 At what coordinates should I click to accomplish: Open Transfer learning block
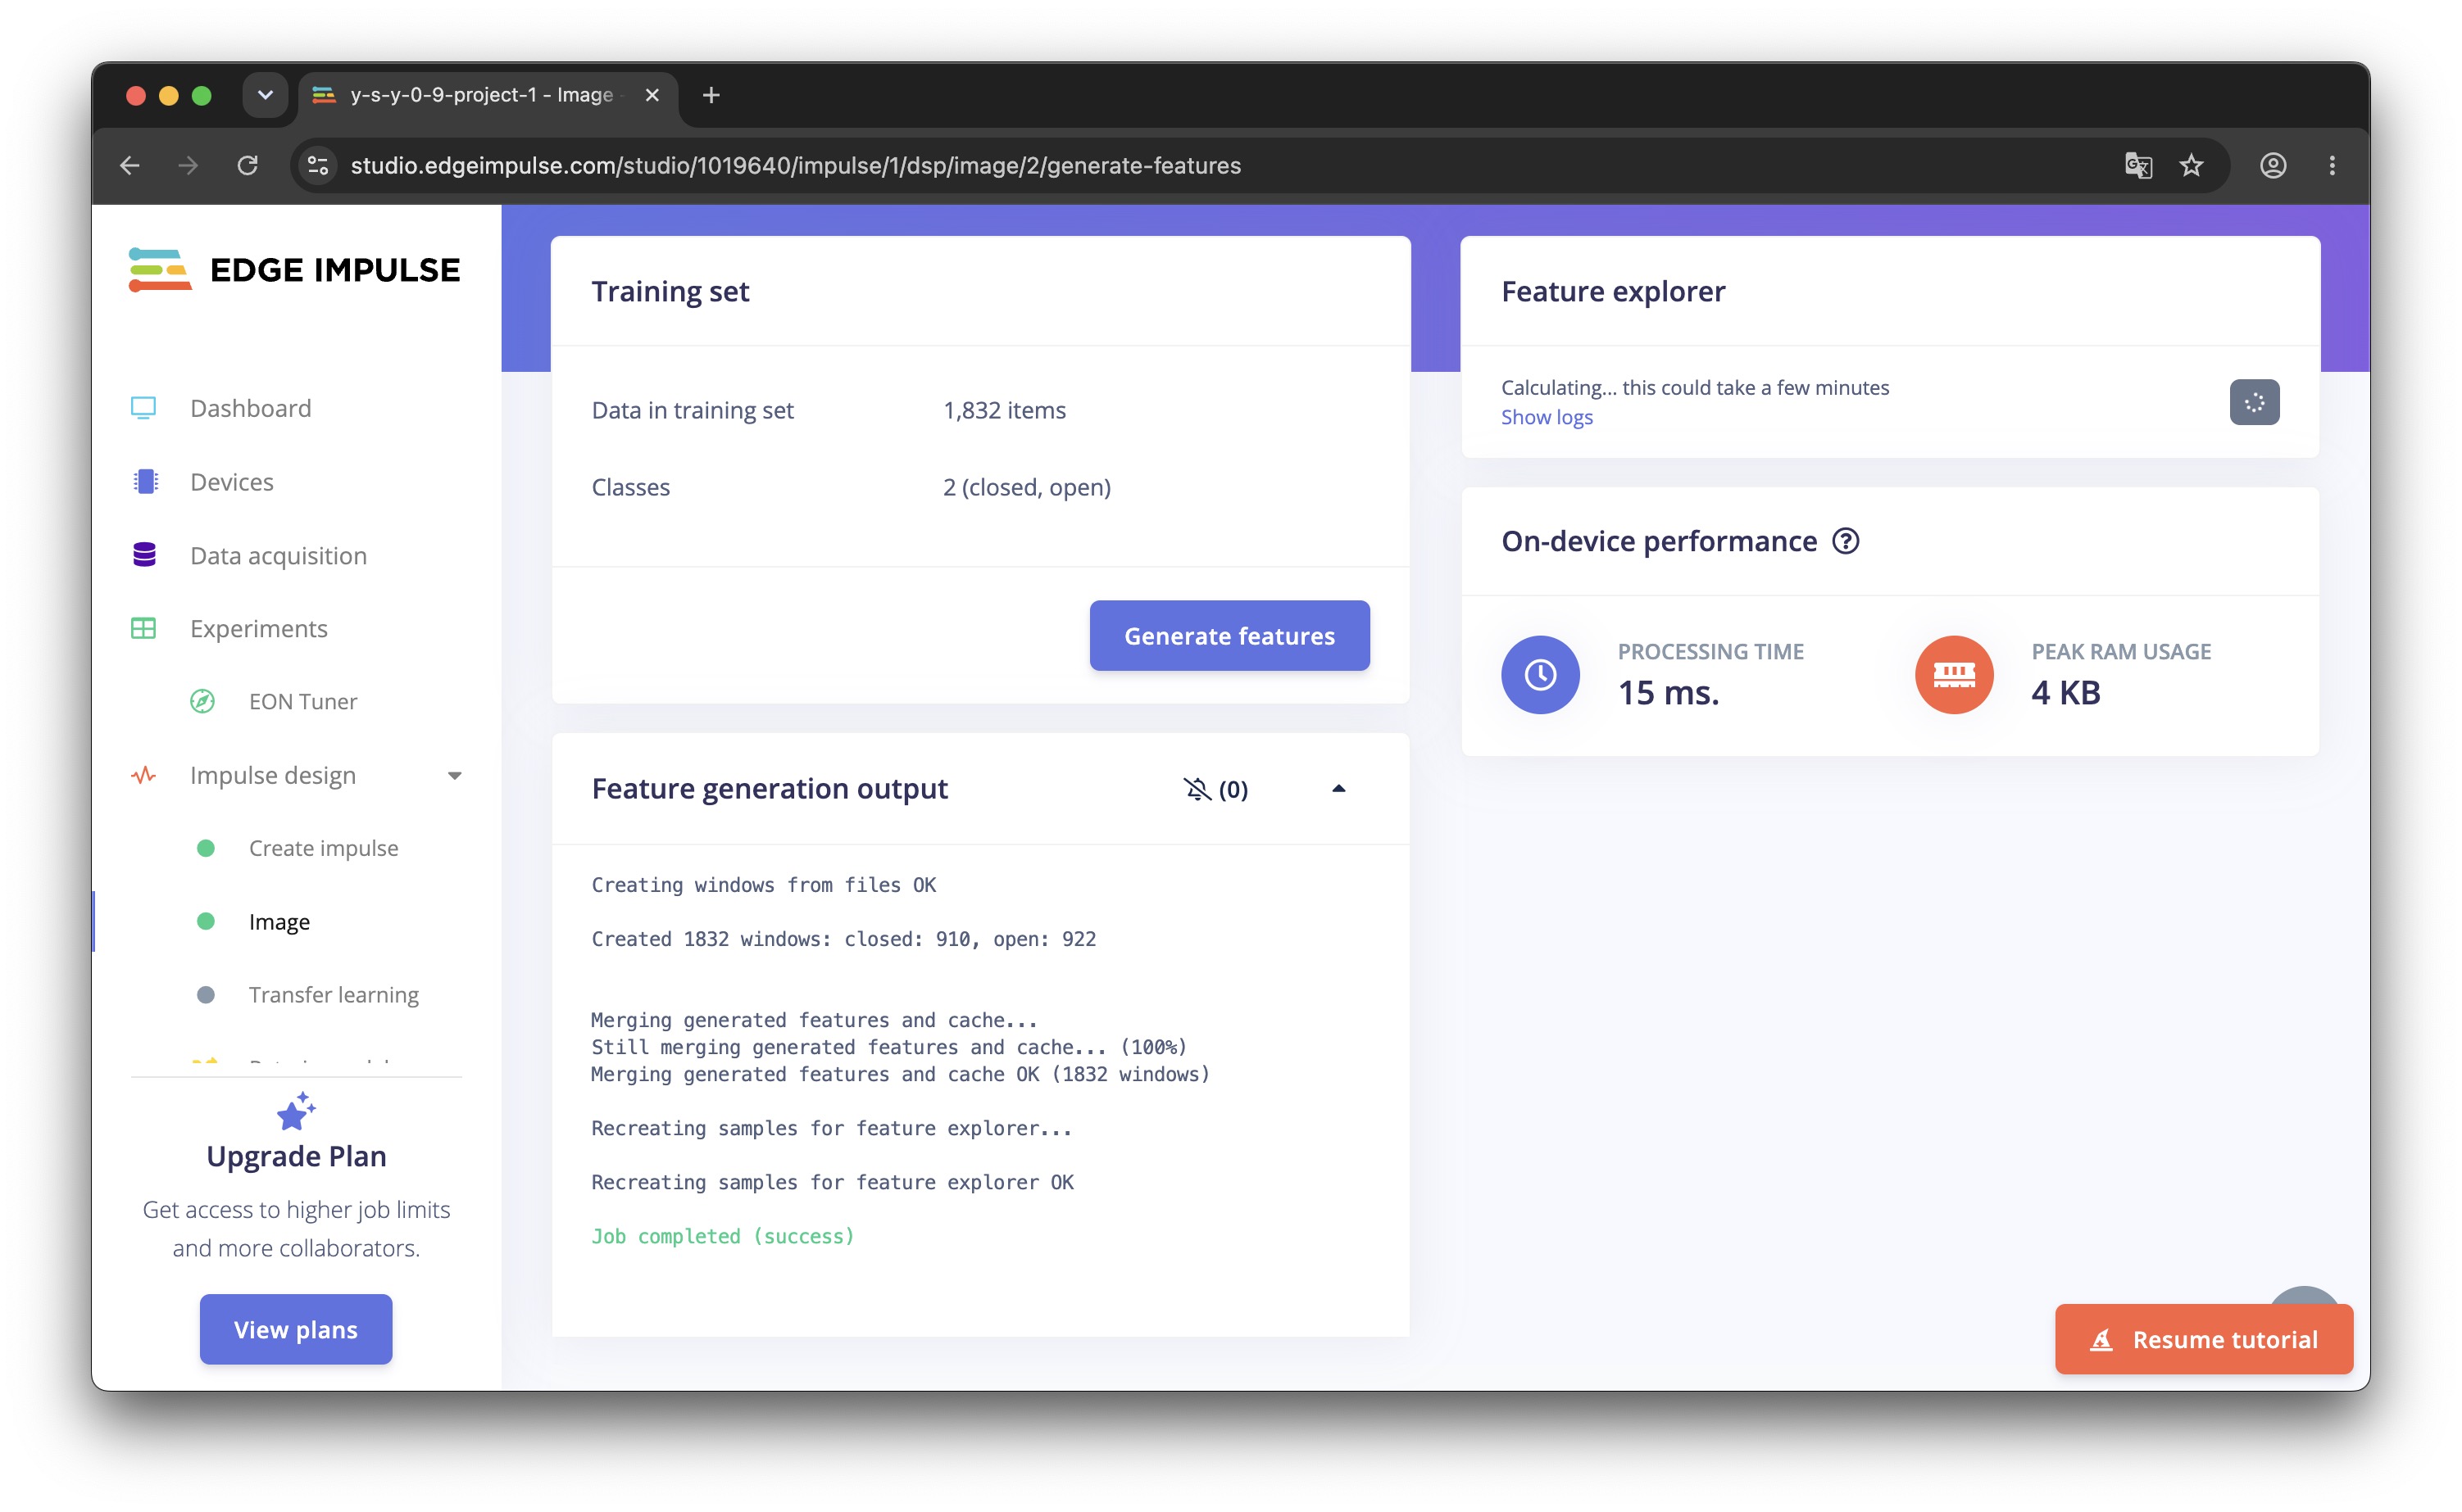[334, 994]
